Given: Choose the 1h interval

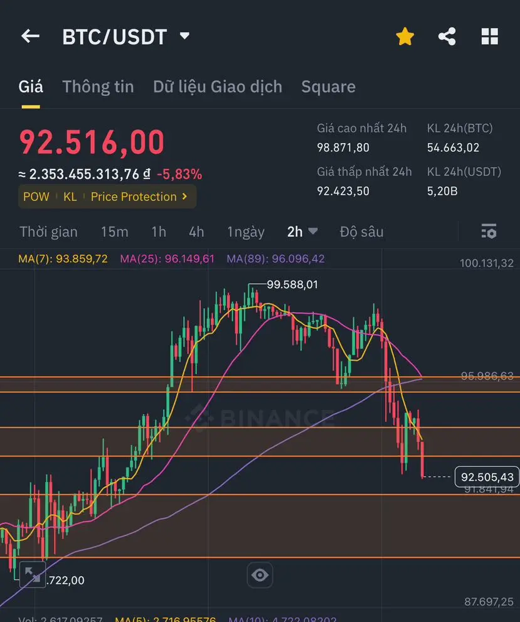Looking at the screenshot, I should (x=159, y=232).
